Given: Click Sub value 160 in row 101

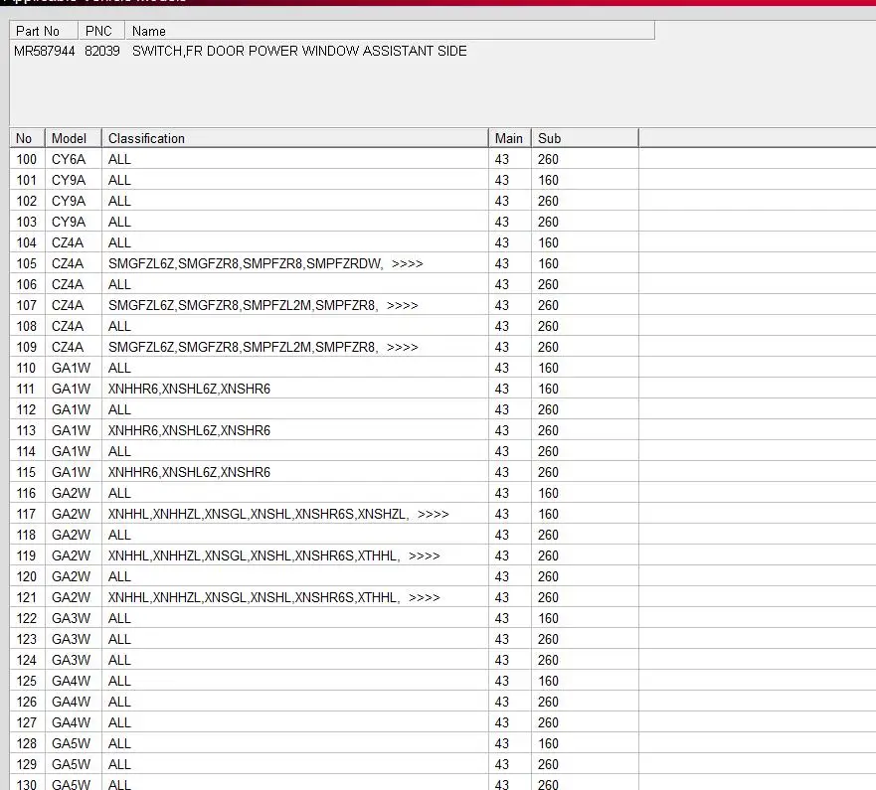Looking at the screenshot, I should (548, 180).
